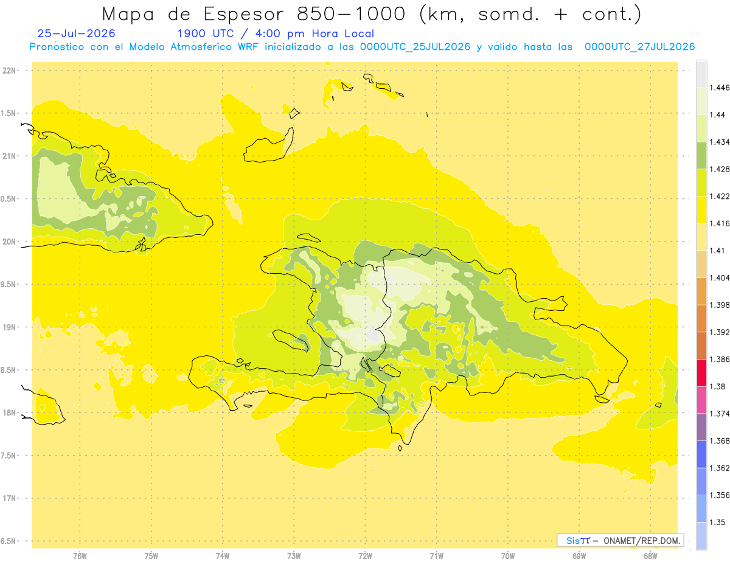This screenshot has width=730, height=564.
Task: Click the legend value '1.38'
Action: click(x=718, y=386)
